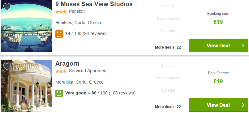Open the sea view balcony photo thumbnail
249x113 pixels.
(x=26, y=26)
